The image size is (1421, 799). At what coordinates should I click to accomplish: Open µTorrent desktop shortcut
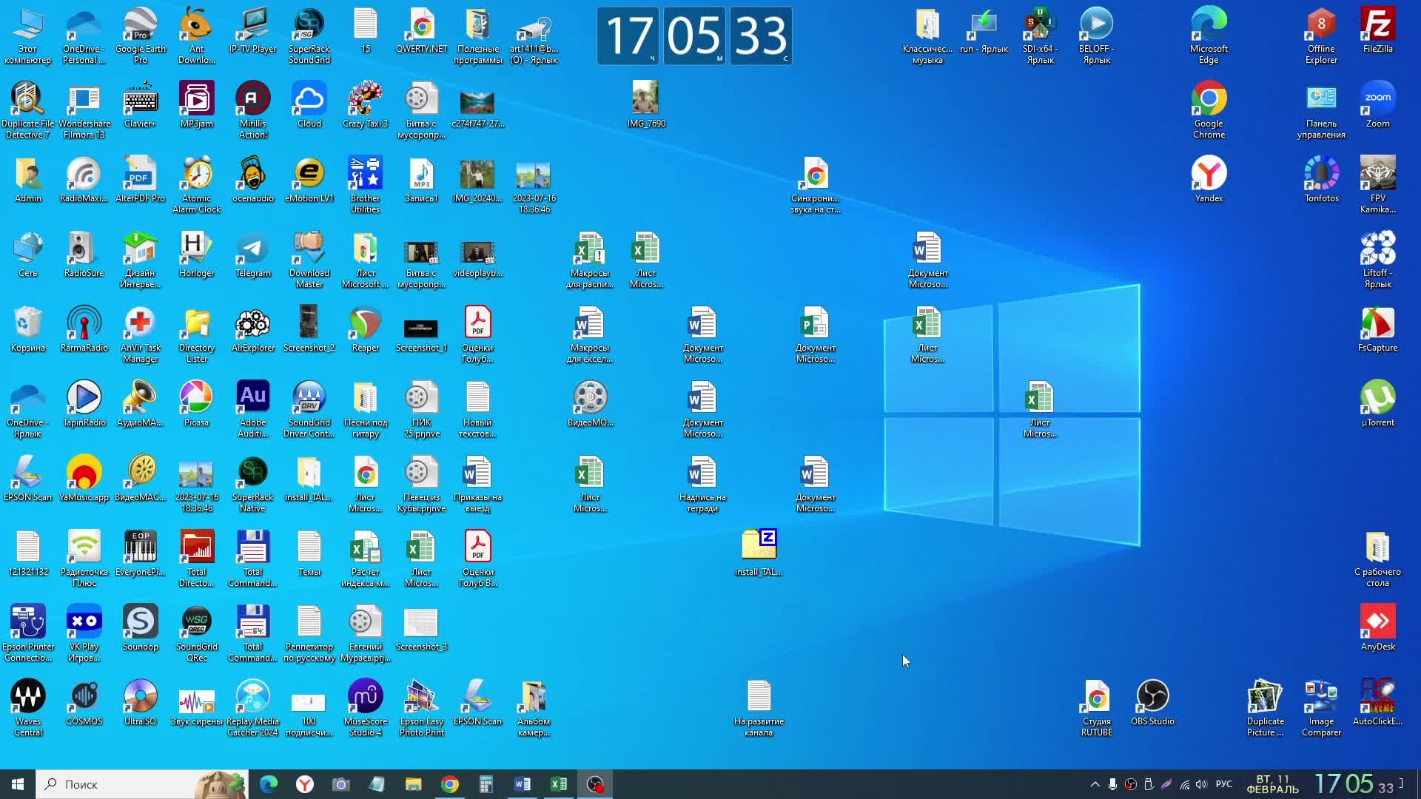1377,404
